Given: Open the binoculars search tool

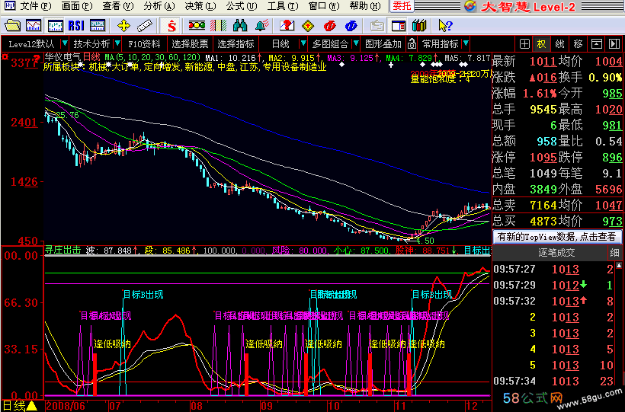Looking at the screenshot, I should 240,26.
